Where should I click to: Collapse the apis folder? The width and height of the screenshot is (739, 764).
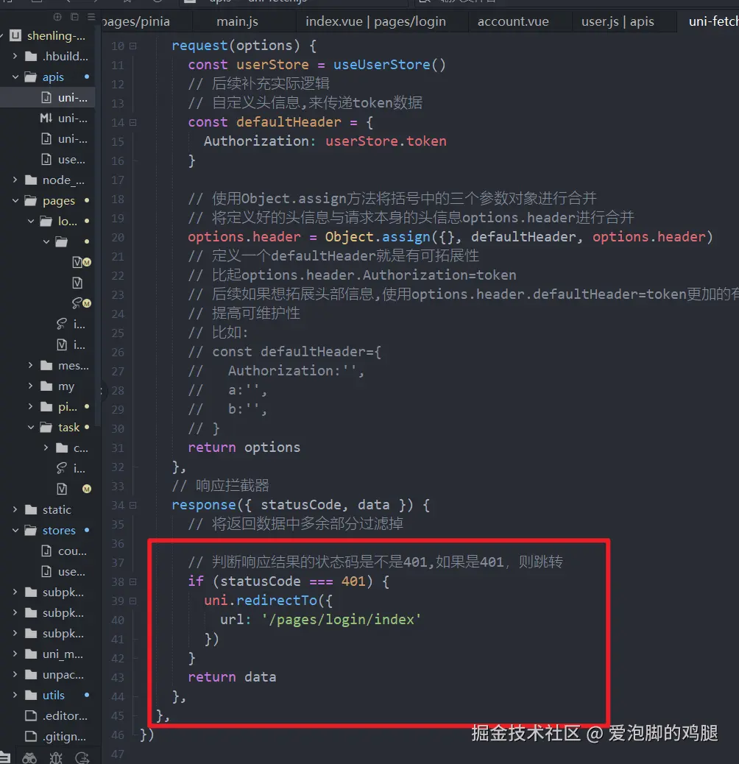[x=15, y=77]
